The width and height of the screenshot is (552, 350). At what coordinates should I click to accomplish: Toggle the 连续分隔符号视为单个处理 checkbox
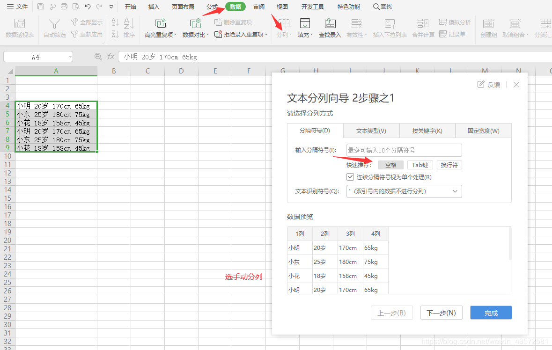coord(350,177)
